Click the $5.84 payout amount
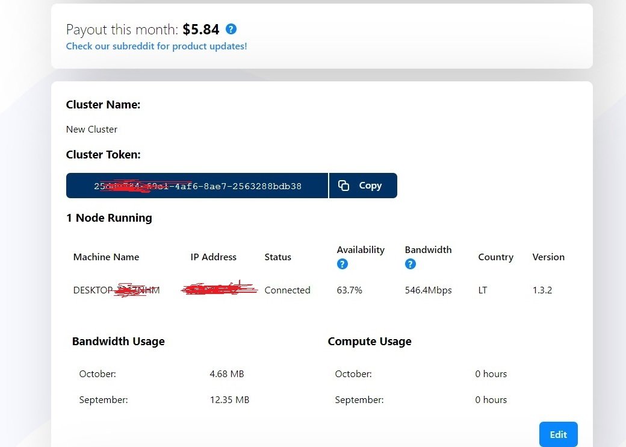 click(x=201, y=29)
